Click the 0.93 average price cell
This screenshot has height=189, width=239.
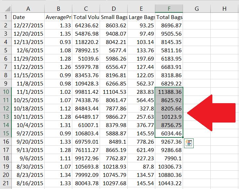[x=58, y=42]
